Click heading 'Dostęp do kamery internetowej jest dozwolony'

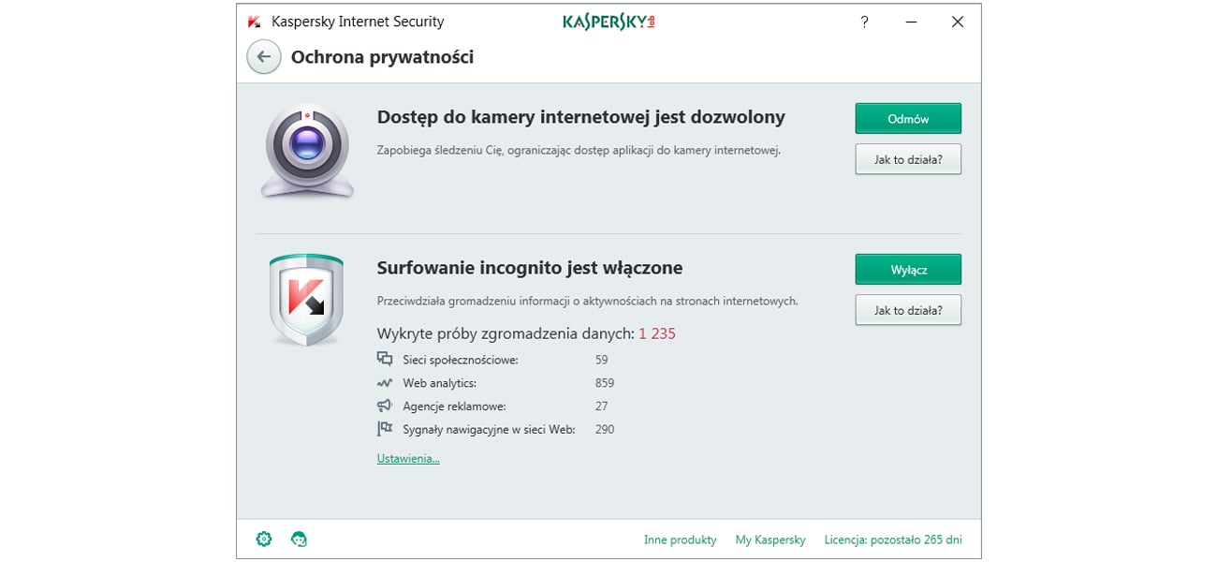pyautogui.click(x=580, y=117)
